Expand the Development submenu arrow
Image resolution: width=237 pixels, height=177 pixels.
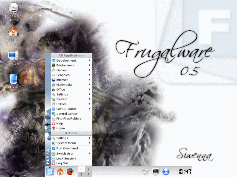pos(90,60)
